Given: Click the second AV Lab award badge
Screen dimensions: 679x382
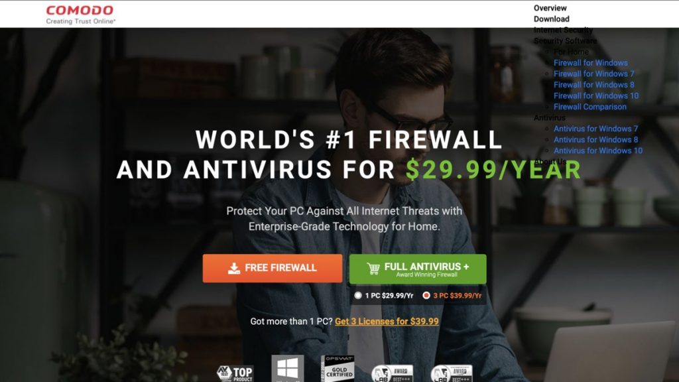Looking at the screenshot, I should pyautogui.click(x=451, y=373).
